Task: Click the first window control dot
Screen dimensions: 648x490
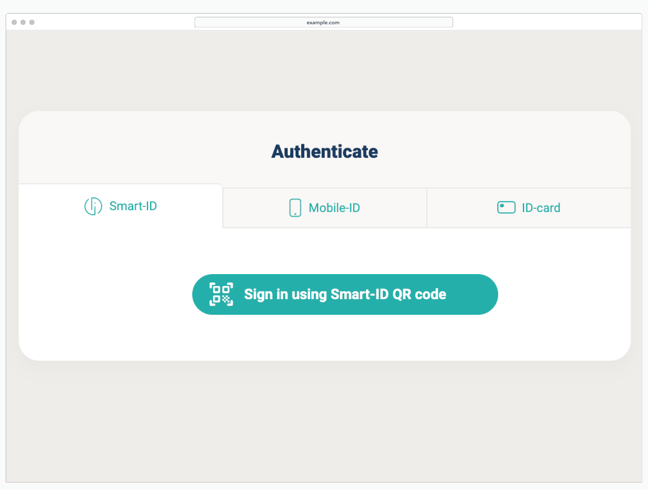Action: 14,22
